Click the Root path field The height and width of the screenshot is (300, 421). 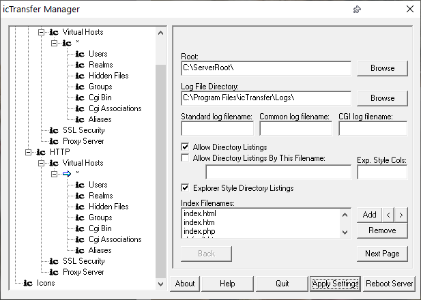[x=266, y=68]
